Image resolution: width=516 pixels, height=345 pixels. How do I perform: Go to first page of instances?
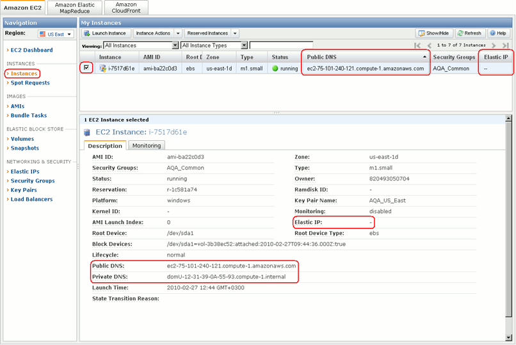[x=417, y=45]
